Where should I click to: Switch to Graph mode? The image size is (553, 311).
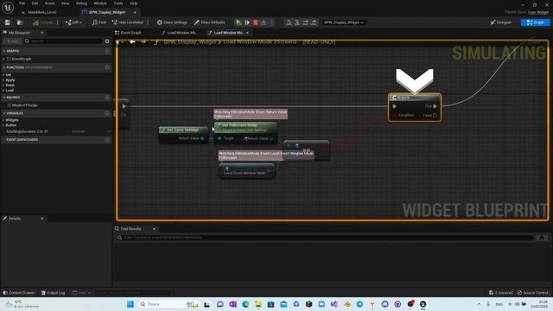pyautogui.click(x=535, y=22)
